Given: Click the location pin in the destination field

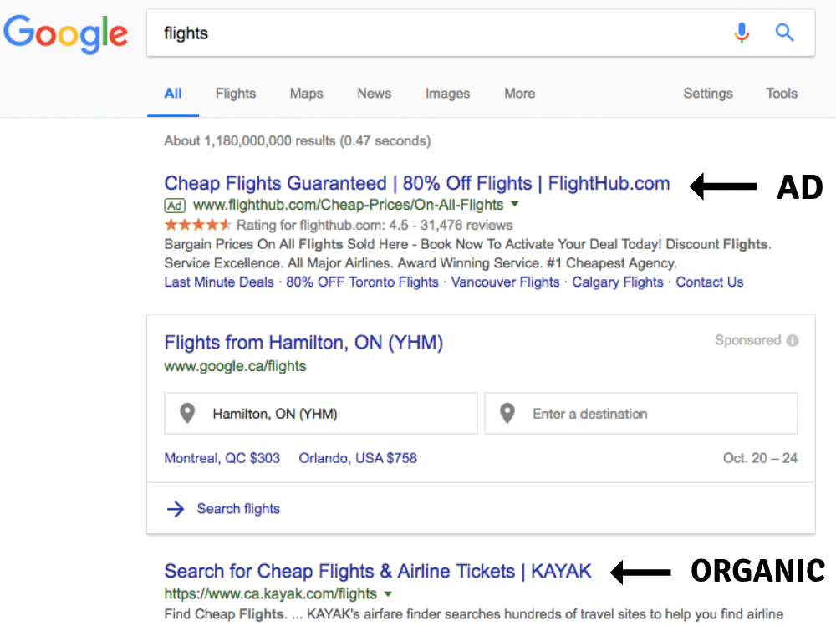Looking at the screenshot, I should point(507,413).
